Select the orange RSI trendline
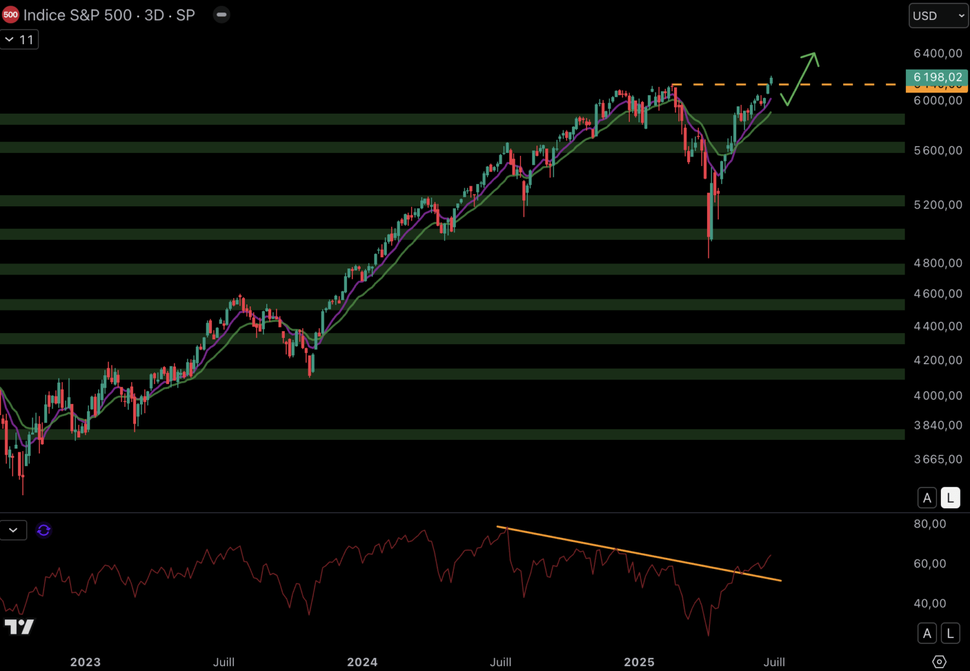 [639, 554]
